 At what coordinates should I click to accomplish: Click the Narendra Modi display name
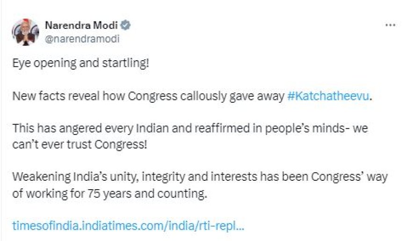click(81, 25)
